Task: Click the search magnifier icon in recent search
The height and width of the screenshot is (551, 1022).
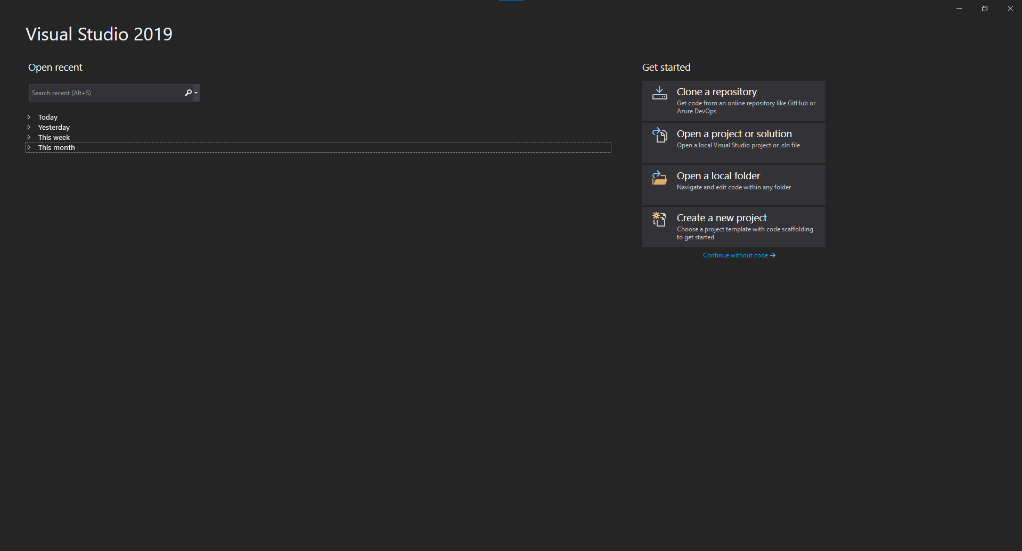Action: click(188, 93)
